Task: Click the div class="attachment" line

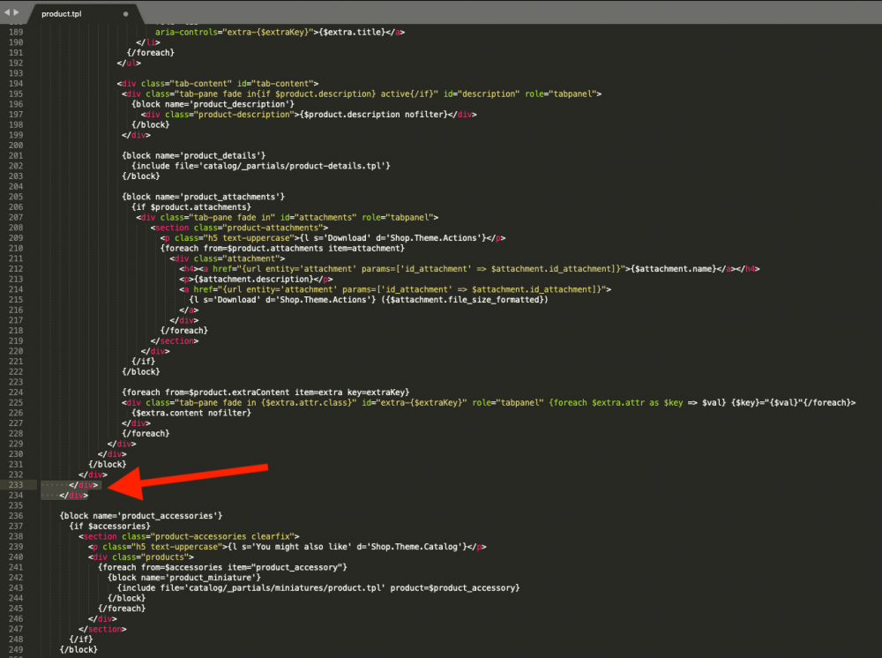Action: coord(228,258)
